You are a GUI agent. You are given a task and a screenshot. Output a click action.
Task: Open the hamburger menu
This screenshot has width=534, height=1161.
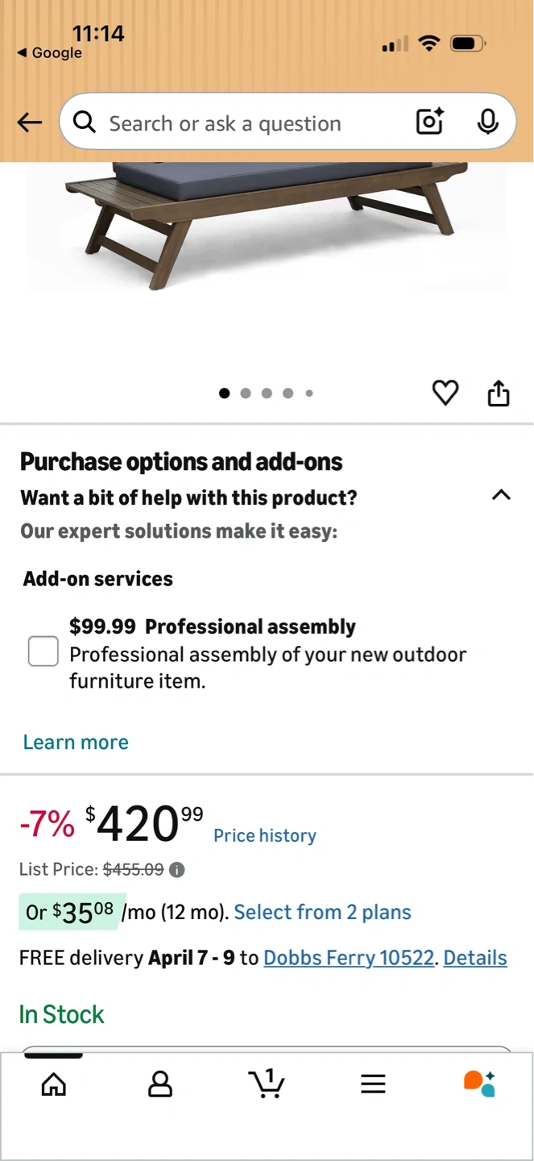[373, 1084]
